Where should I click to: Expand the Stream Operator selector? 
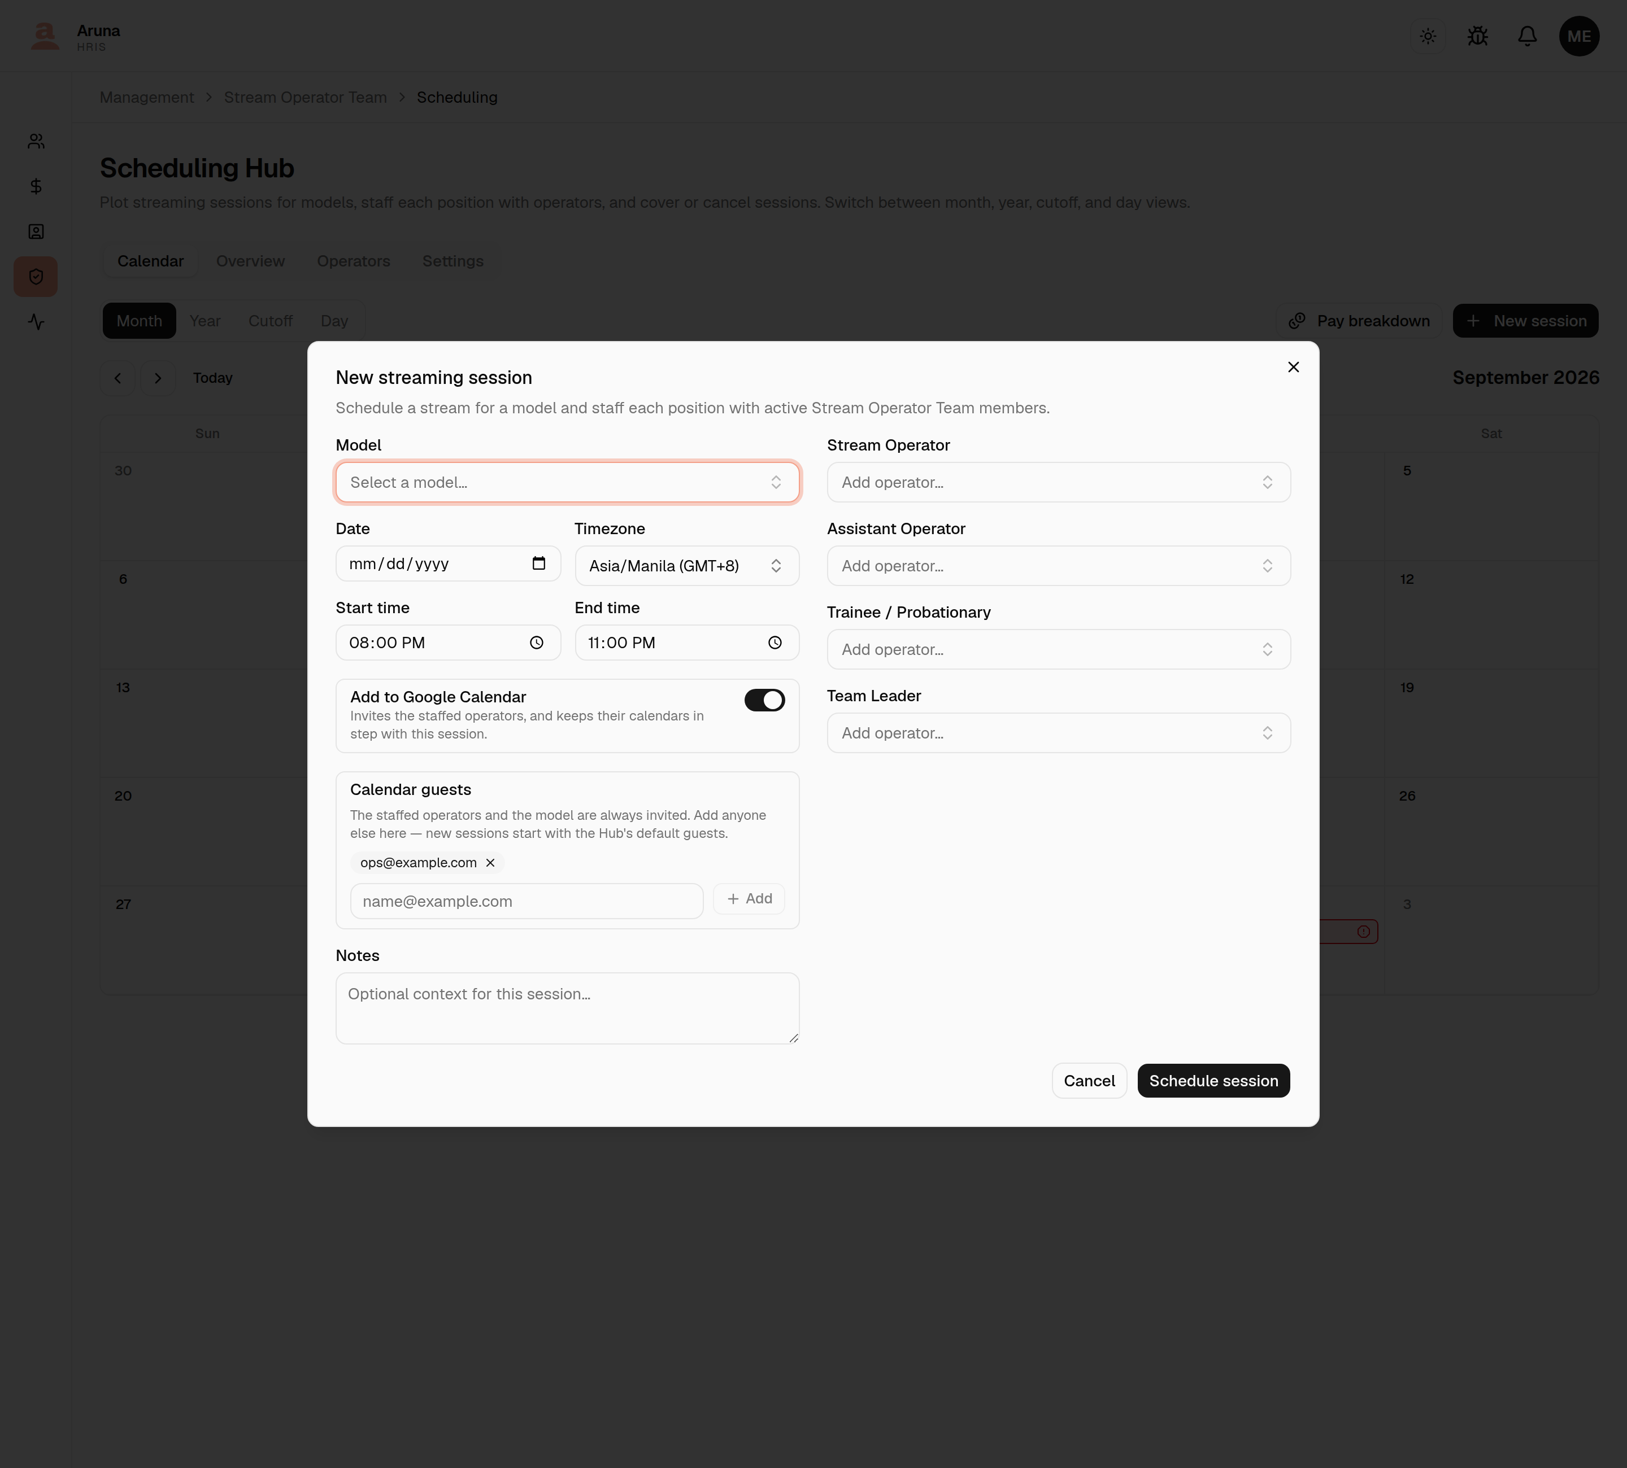coord(1058,482)
